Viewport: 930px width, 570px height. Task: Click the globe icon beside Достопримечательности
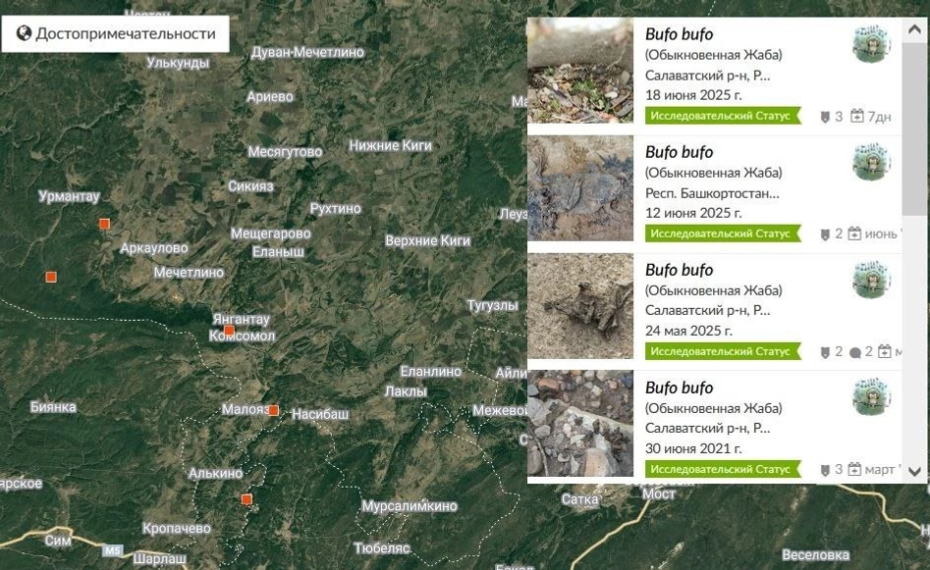coord(24,33)
